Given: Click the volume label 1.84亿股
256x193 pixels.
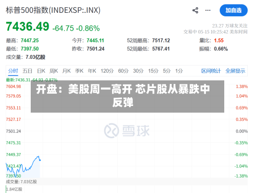Looking at the screenshot, I should click(x=14, y=189).
